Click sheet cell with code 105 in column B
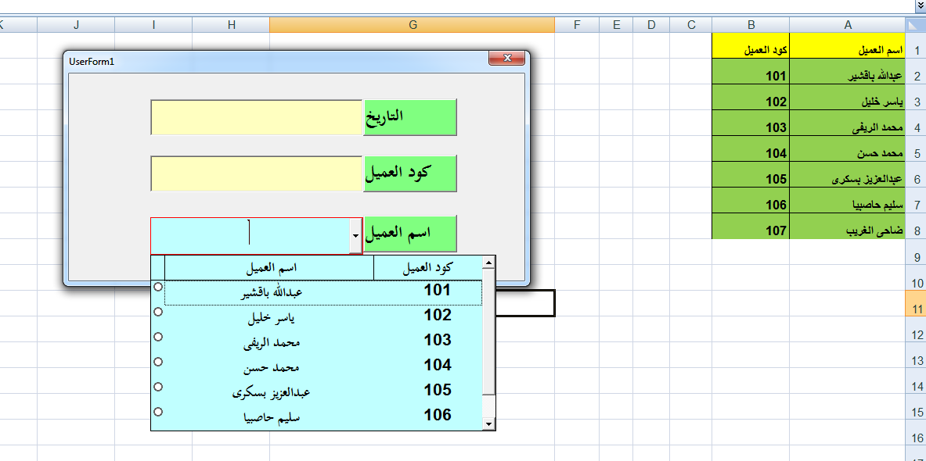 click(751, 174)
